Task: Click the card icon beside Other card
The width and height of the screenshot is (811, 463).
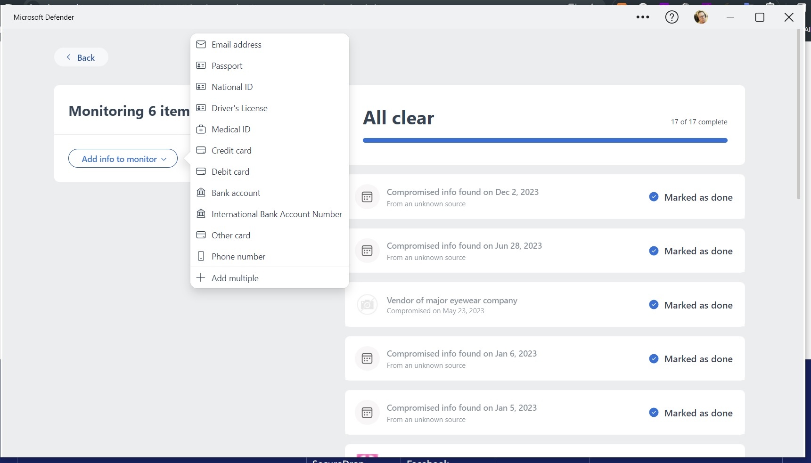Action: tap(201, 235)
